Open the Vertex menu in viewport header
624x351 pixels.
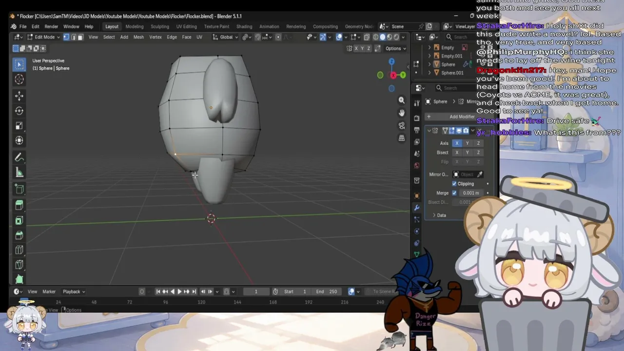coord(156,37)
